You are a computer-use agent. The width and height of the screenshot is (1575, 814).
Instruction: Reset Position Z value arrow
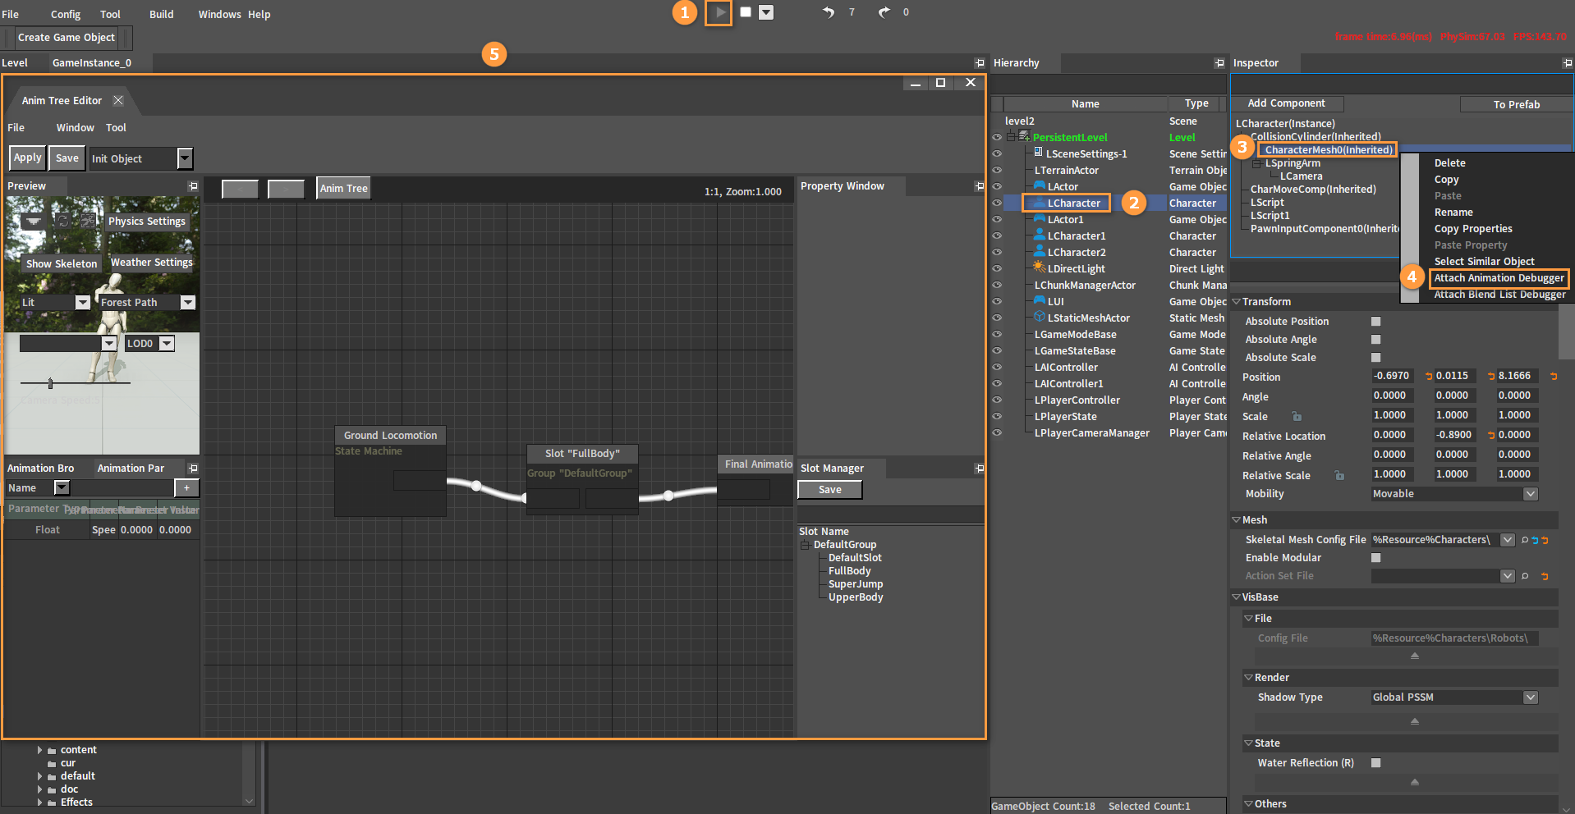(1553, 376)
